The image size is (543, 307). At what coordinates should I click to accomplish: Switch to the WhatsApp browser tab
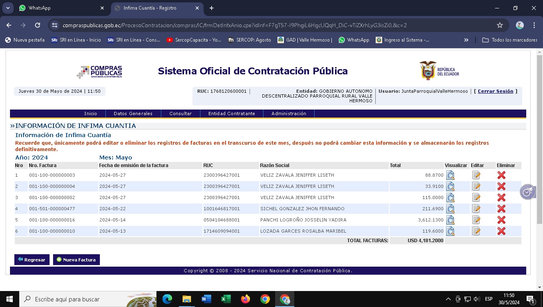(60, 8)
